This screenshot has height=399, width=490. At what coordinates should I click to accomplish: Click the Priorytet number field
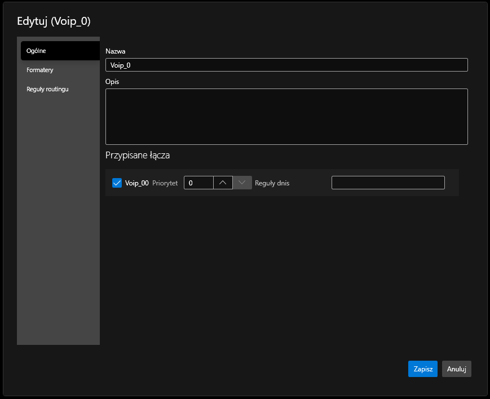coord(198,183)
